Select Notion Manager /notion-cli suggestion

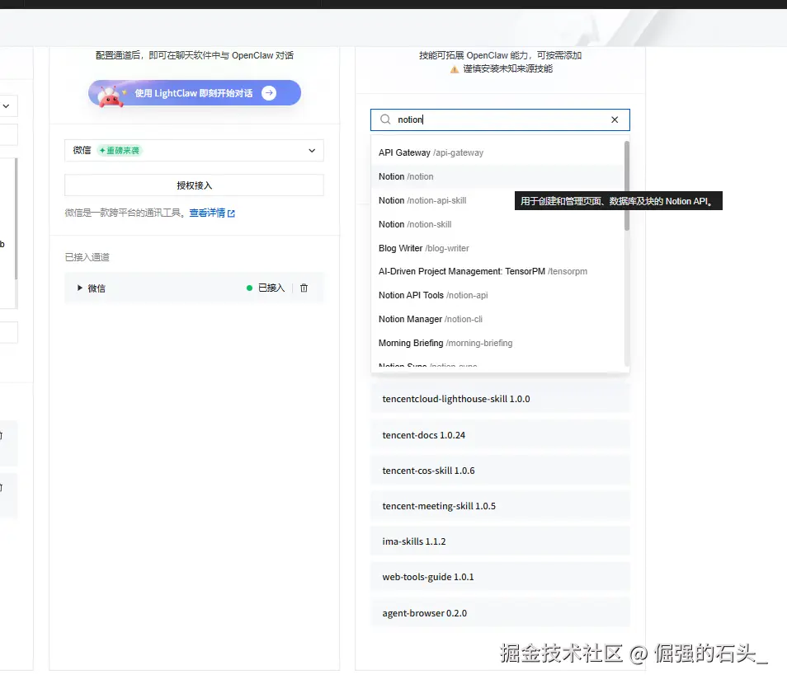pyautogui.click(x=498, y=319)
